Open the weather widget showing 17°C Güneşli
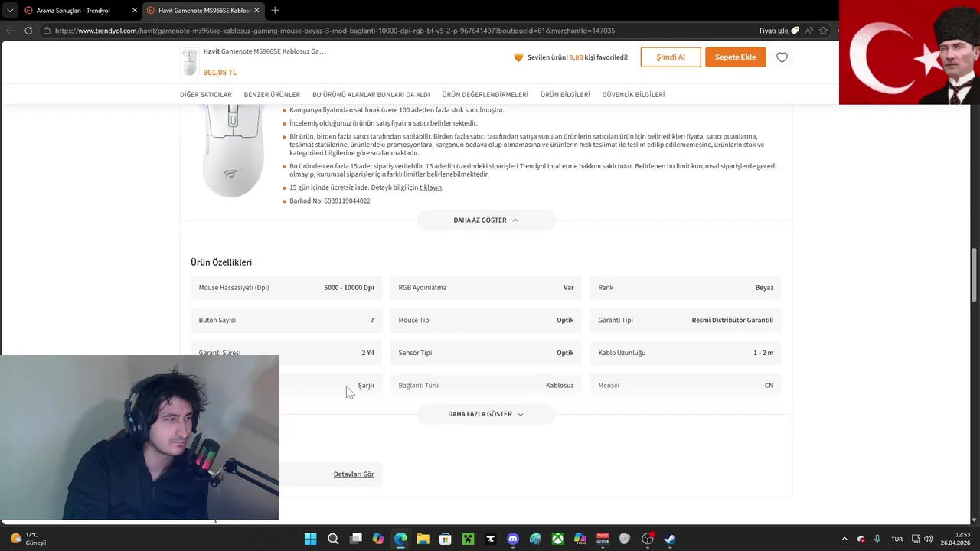The height and width of the screenshot is (551, 980). [29, 539]
